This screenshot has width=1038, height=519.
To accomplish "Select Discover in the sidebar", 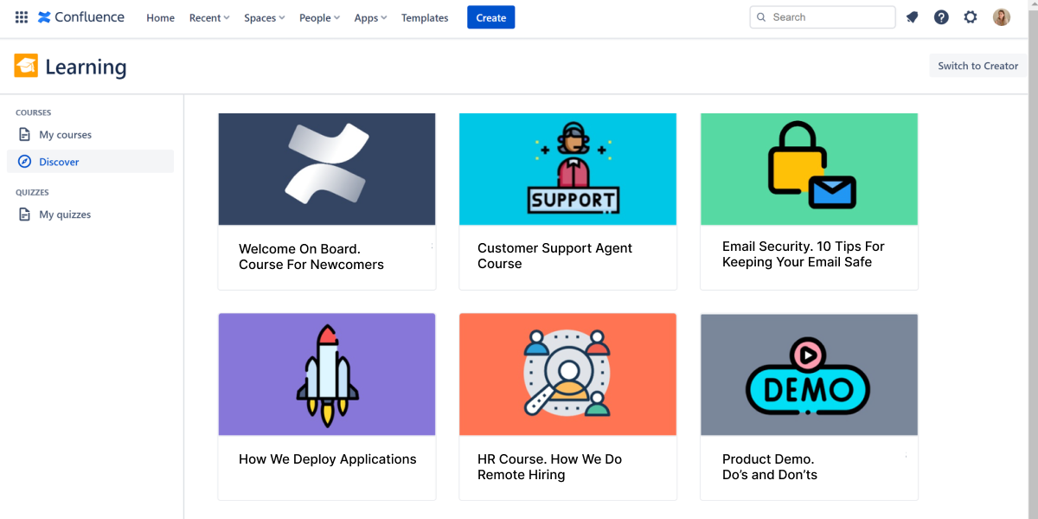I will [90, 162].
